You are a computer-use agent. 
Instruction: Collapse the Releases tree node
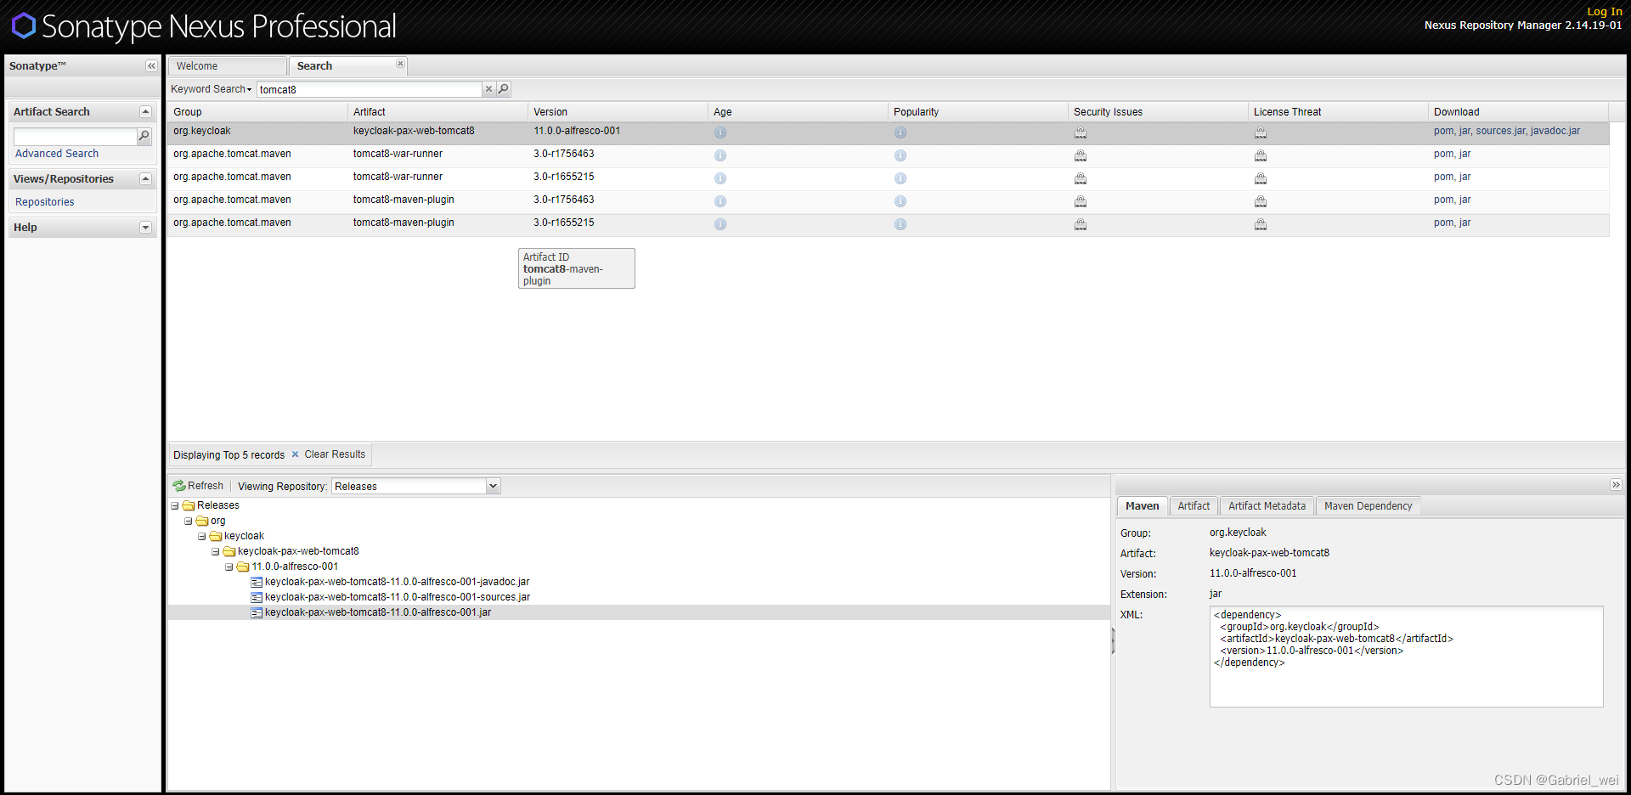175,505
